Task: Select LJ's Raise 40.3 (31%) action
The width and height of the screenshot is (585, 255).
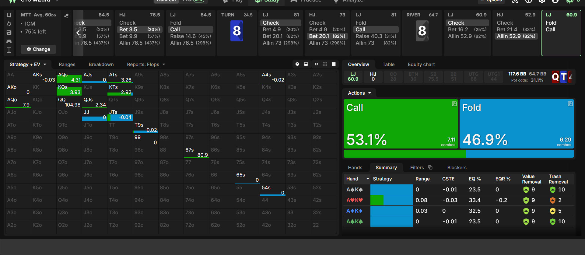Action: [376, 36]
